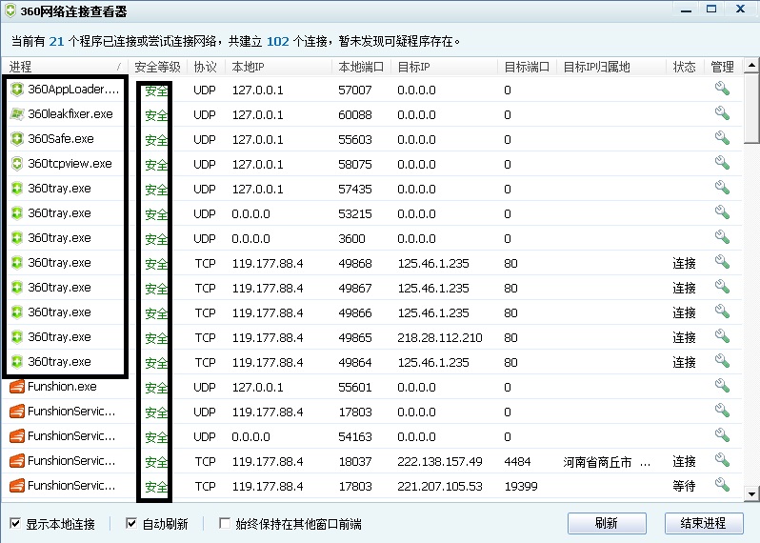Select the 360tcpview.exe process name

70,164
